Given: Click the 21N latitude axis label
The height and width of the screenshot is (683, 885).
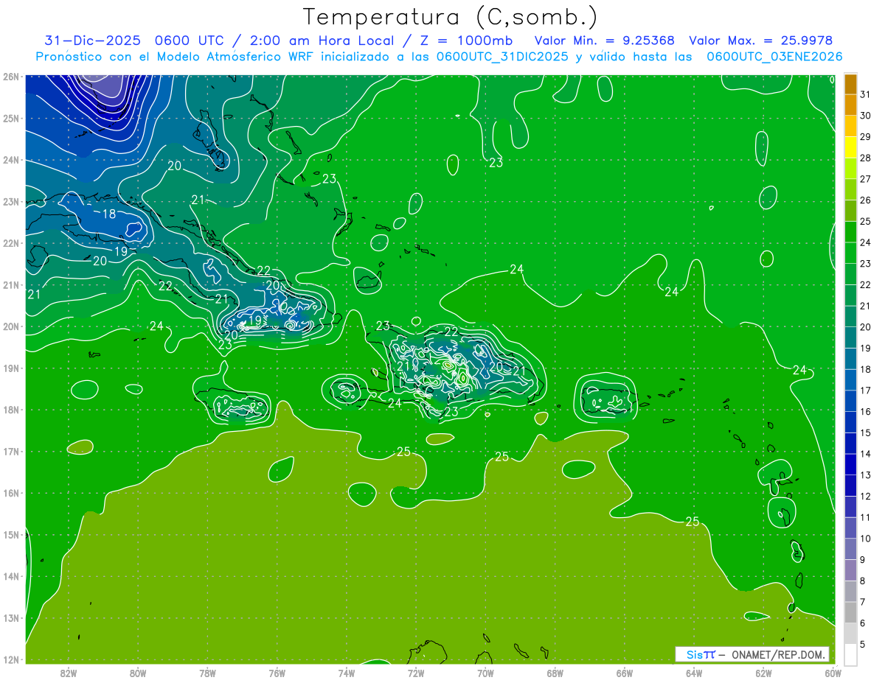Looking at the screenshot, I should [x=11, y=284].
